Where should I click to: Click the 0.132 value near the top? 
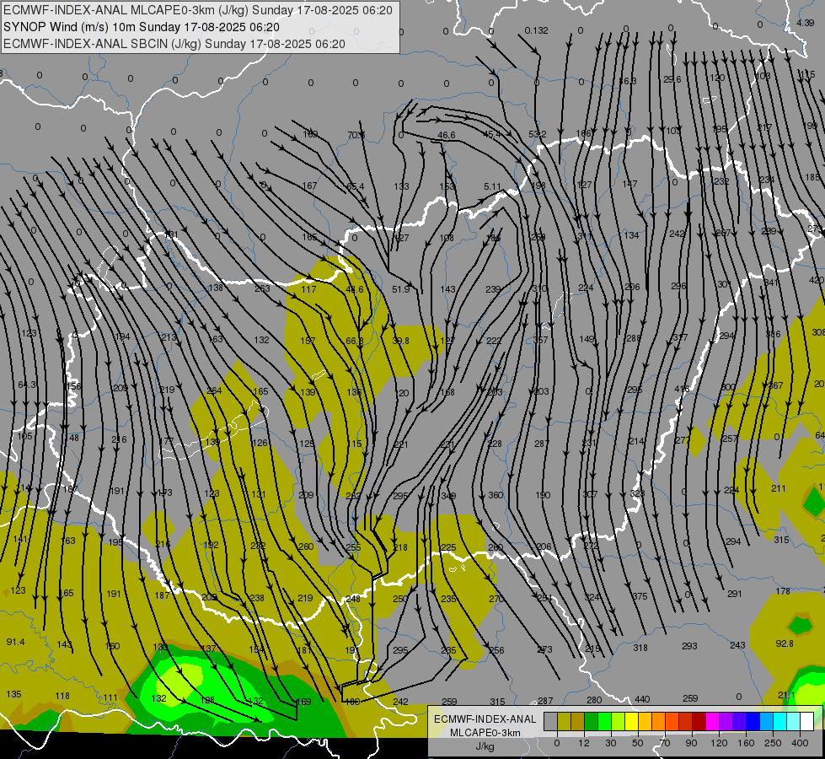tap(536, 30)
